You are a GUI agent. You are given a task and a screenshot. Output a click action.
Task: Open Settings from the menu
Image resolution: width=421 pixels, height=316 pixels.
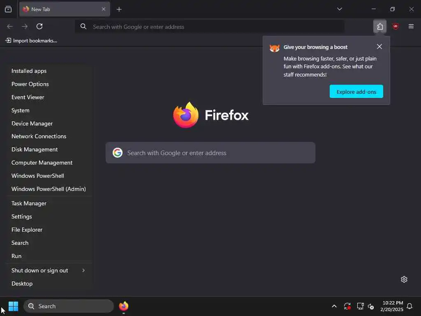[x=49, y=216]
